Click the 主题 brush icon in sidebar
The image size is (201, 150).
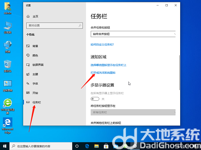28,74
